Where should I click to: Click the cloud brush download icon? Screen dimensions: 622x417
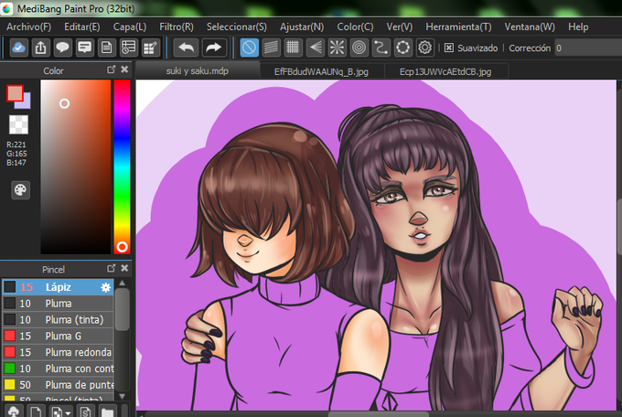pos(14,411)
